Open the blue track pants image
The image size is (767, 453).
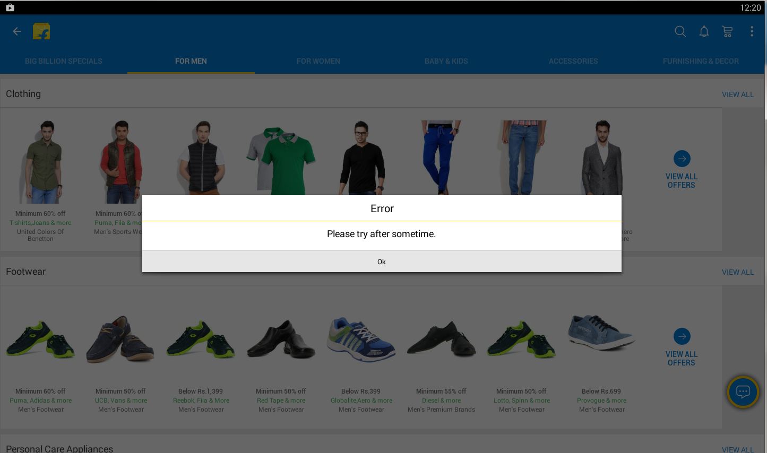[x=441, y=158]
